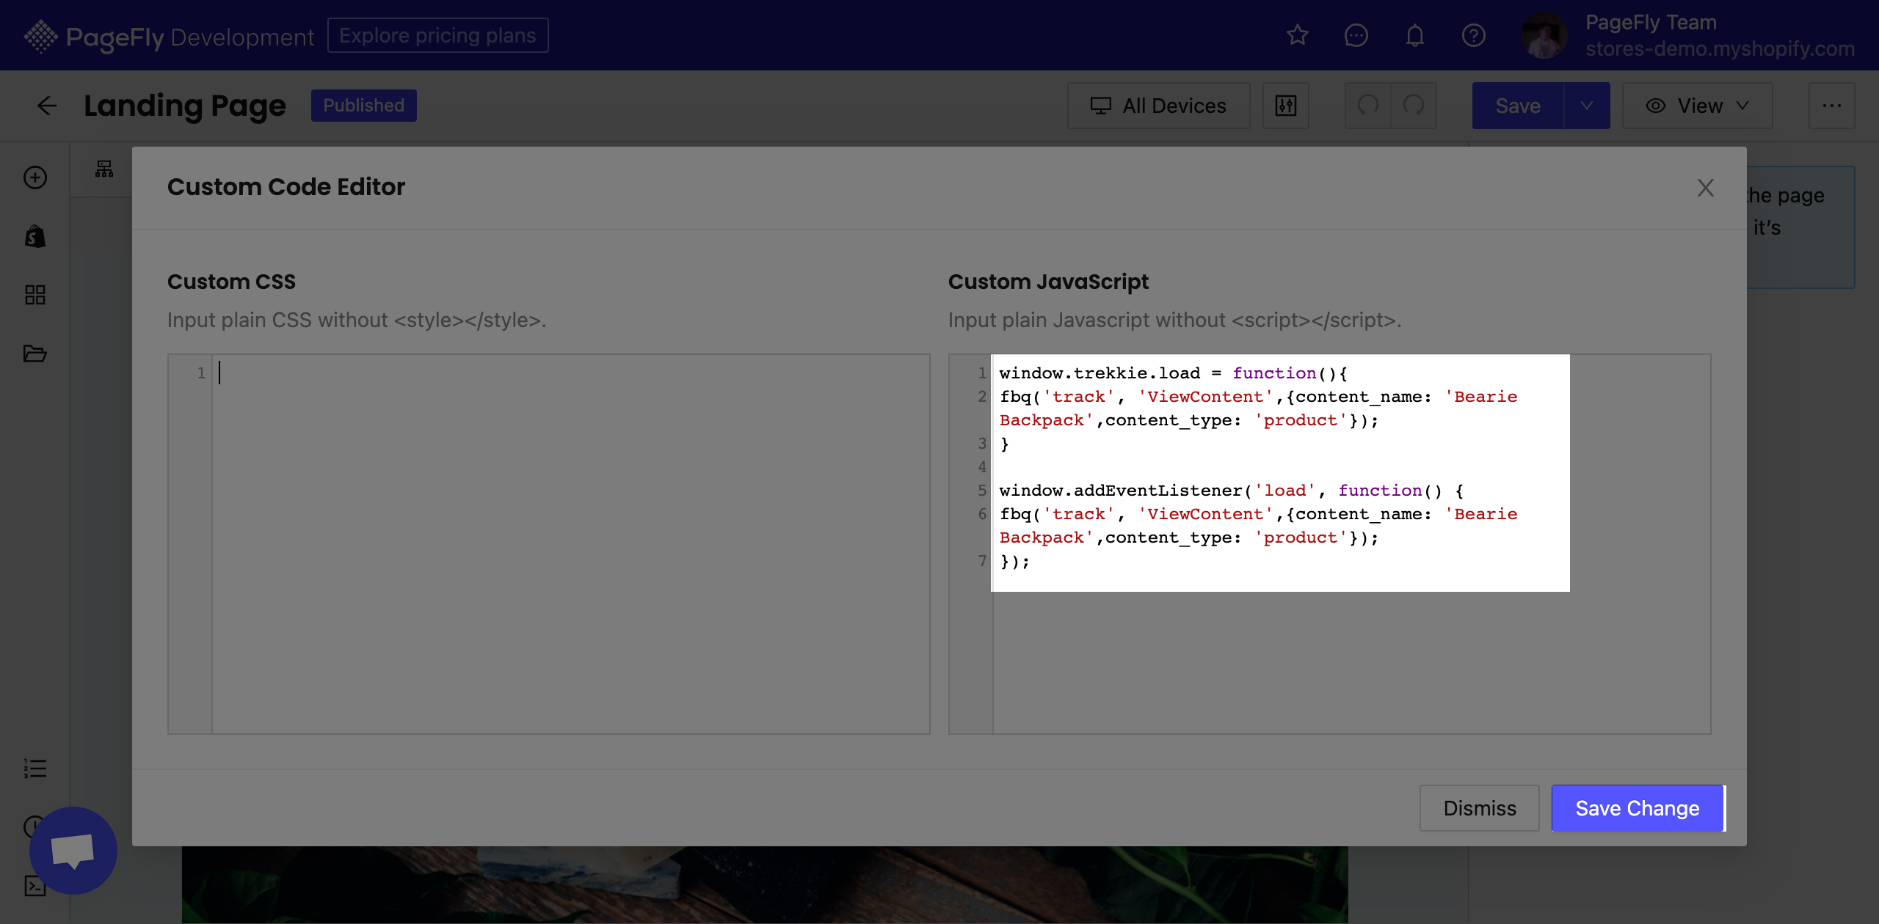Open the outline list icon in sidebar
Viewport: 1879px width, 924px height.
[x=35, y=768]
